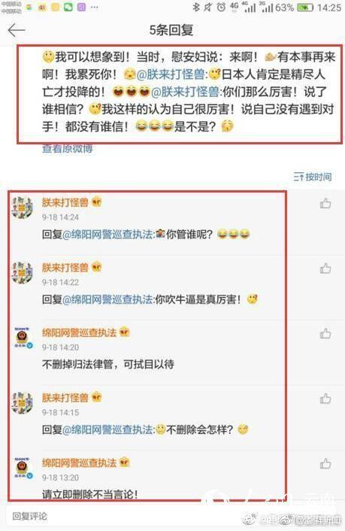This screenshot has width=345, height=531.
Task: Open 绵阳网警巡查执法 avatar at 14:20
Action: (23, 337)
